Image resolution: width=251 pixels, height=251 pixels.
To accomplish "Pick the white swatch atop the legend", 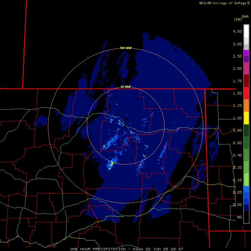I will tap(246, 31).
